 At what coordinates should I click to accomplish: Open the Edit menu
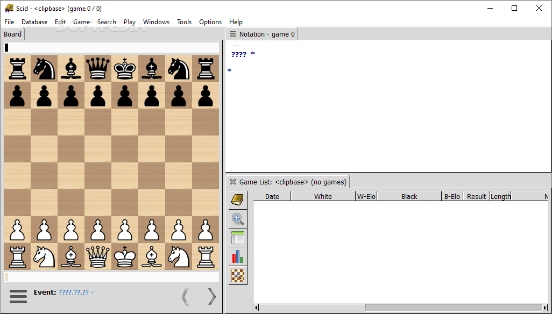pyautogui.click(x=60, y=22)
